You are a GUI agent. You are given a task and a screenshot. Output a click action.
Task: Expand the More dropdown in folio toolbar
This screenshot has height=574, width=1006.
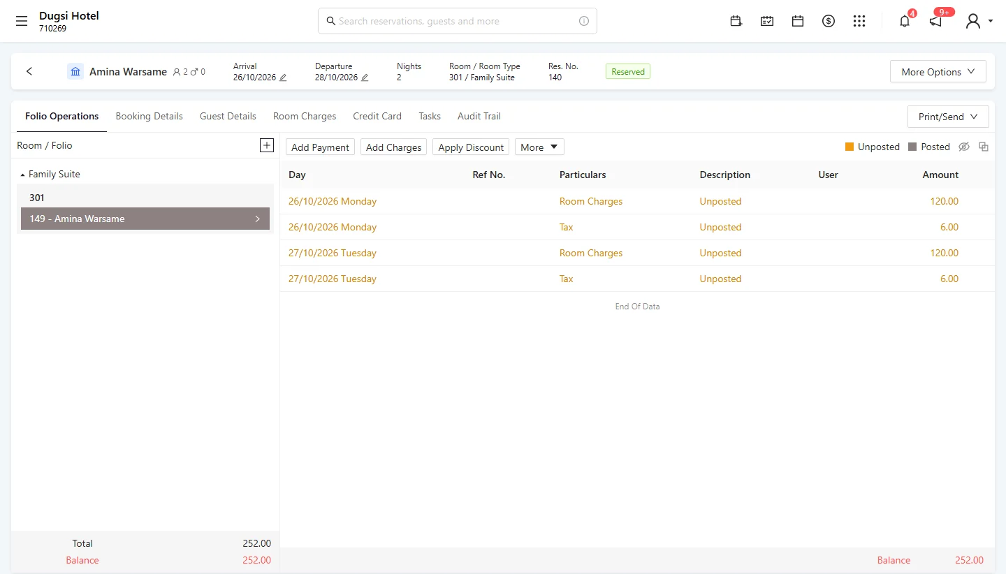point(539,147)
